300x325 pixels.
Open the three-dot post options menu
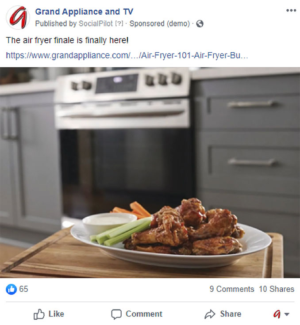(291, 10)
